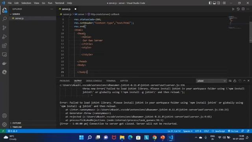Open the Extensions view
252x142 pixels.
point(4,46)
